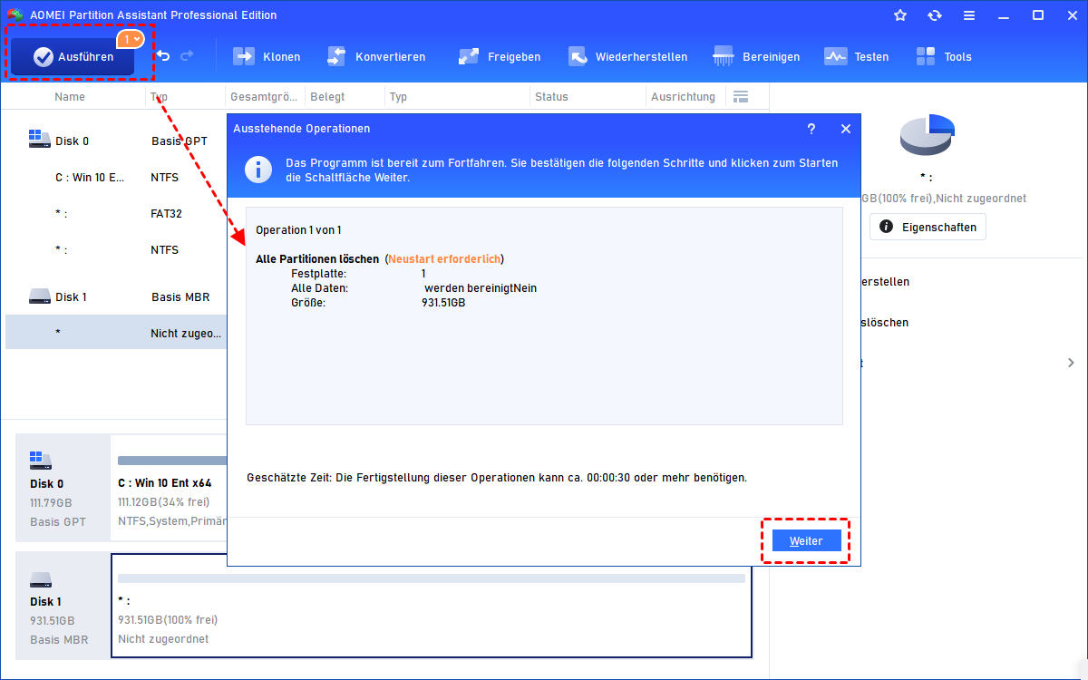Image resolution: width=1088 pixels, height=680 pixels.
Task: Open dialog help question mark
Action: tap(811, 129)
